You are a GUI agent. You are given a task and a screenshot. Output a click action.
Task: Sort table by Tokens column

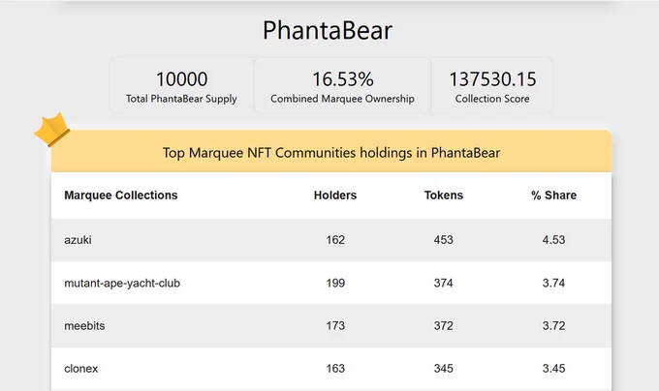click(x=444, y=195)
